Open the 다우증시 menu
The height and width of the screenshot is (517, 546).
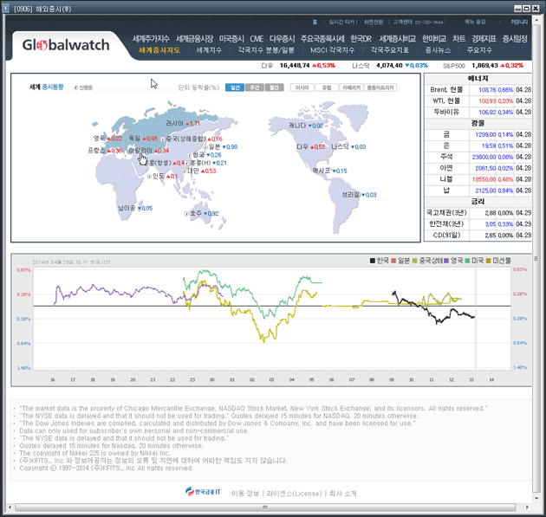[x=282, y=39]
